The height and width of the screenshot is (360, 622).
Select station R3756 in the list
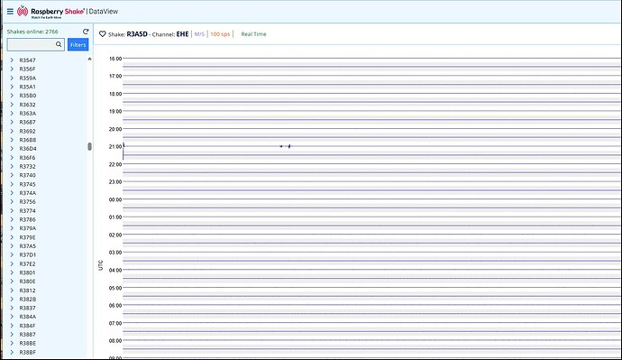pos(27,201)
